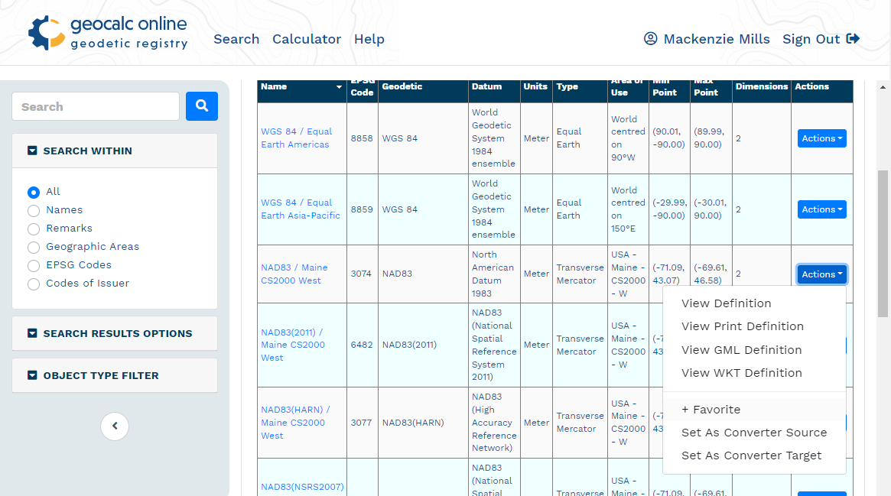Click the scrollbar up arrow
Viewport: 891px width, 496px height.
[883, 87]
